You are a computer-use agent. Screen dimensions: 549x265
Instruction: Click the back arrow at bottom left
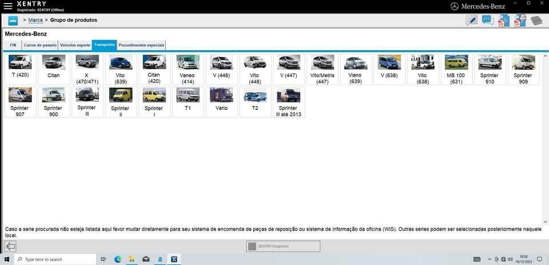coord(10,247)
